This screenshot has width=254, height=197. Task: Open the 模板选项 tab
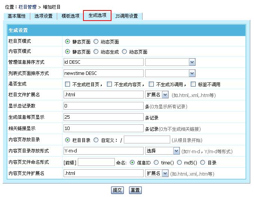(70, 16)
